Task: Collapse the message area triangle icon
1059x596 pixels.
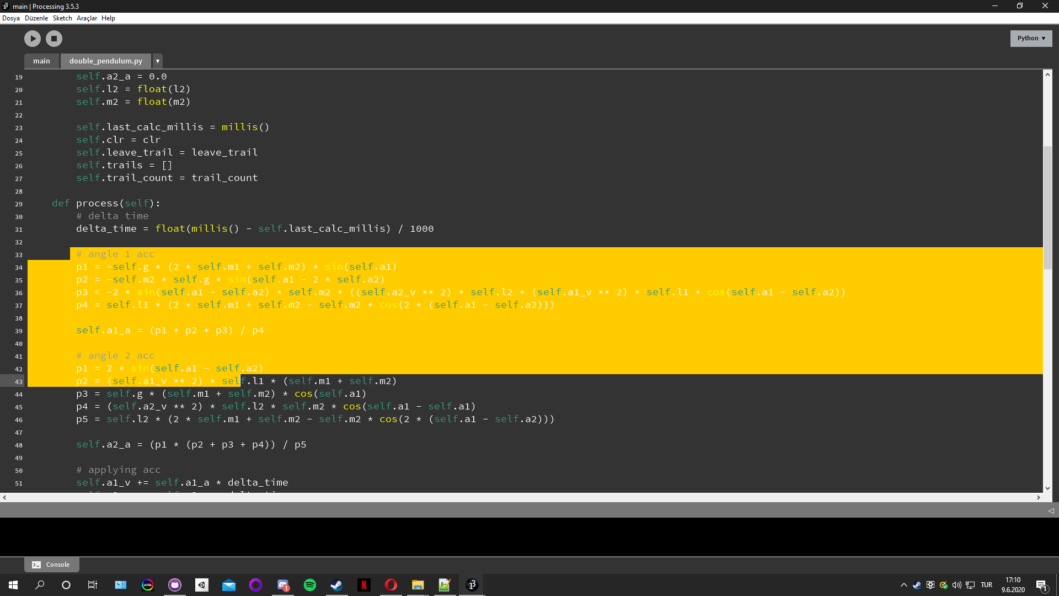Action: tap(1051, 511)
